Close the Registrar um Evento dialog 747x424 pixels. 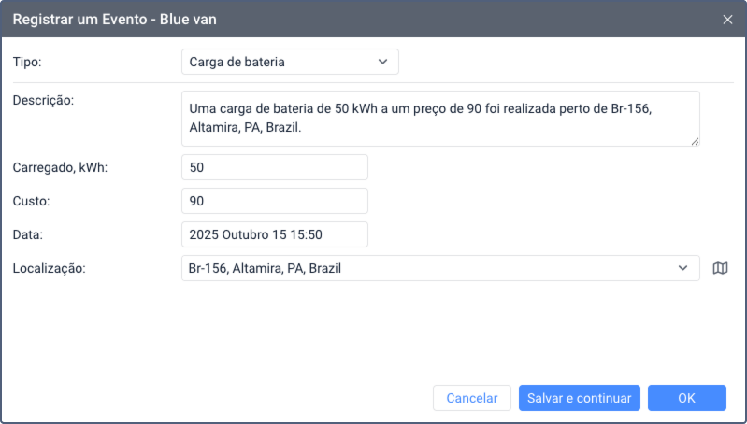click(727, 19)
